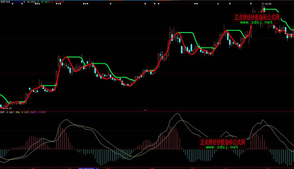This screenshot has width=294, height=169.
Task: Select the indicator name label at top-left
Action: (x=5, y=2)
